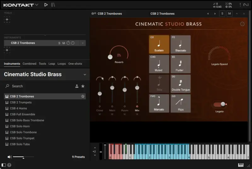Mute CSB 2 Trombones in rack list
Image resolution: width=252 pixels, height=169 pixels.
pos(64,43)
